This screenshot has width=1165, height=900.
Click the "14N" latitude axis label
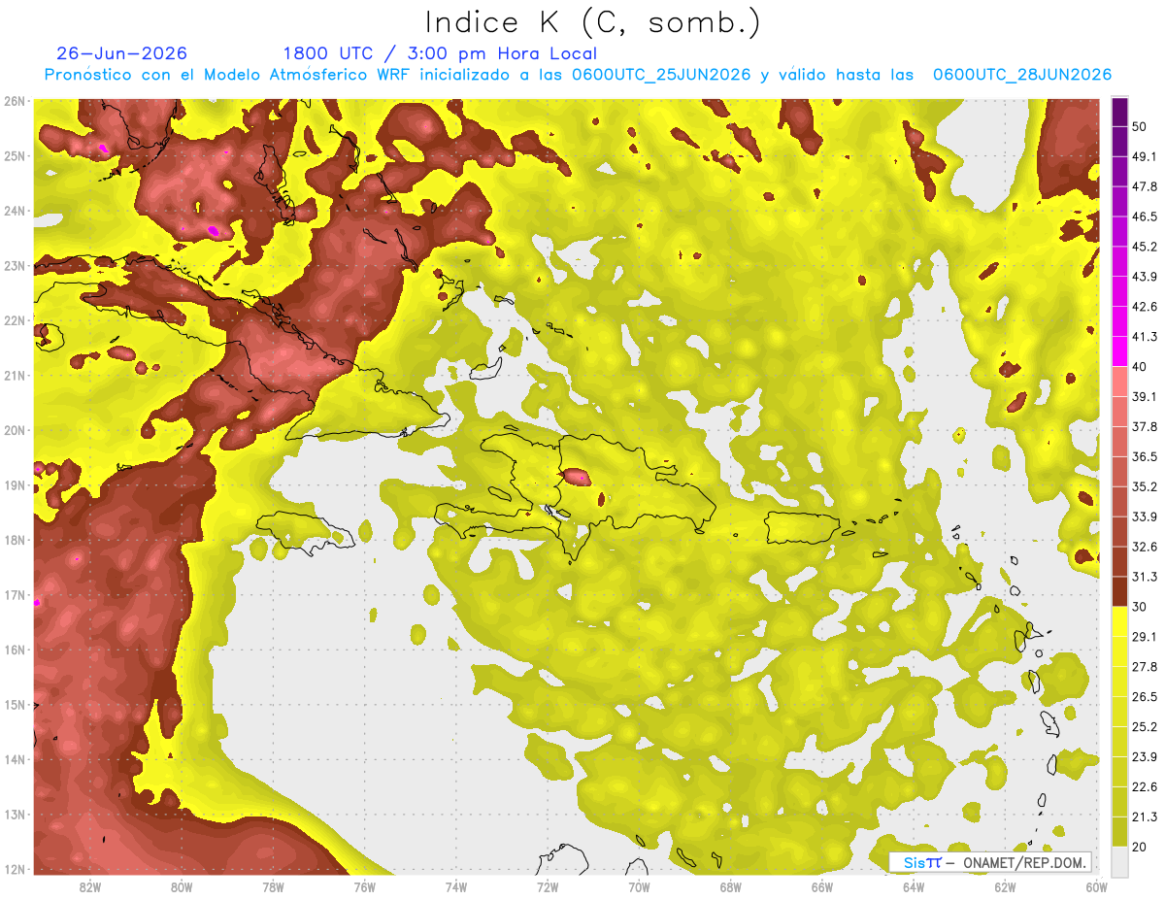[x=16, y=759]
